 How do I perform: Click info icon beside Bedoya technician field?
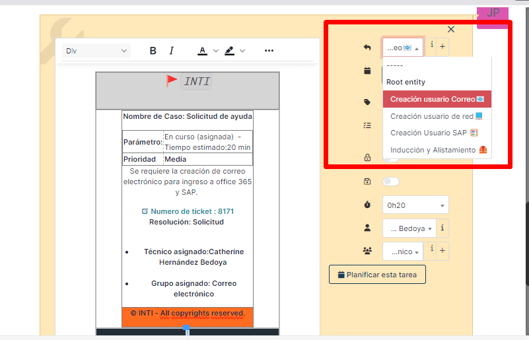442,228
